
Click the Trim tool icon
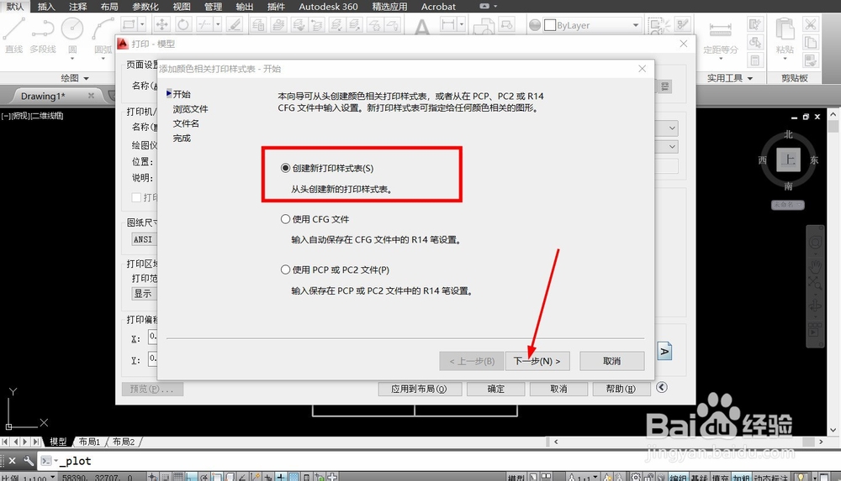(204, 24)
